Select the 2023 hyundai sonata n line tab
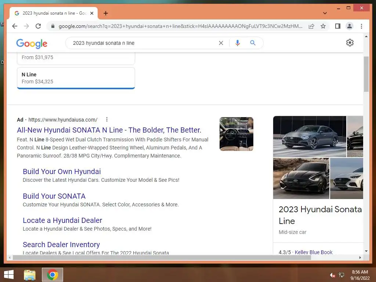The width and height of the screenshot is (376, 282). tap(54, 13)
